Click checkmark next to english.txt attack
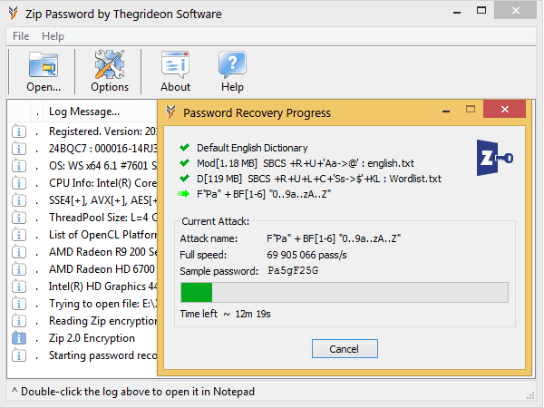The width and height of the screenshot is (544, 408). coord(184,162)
